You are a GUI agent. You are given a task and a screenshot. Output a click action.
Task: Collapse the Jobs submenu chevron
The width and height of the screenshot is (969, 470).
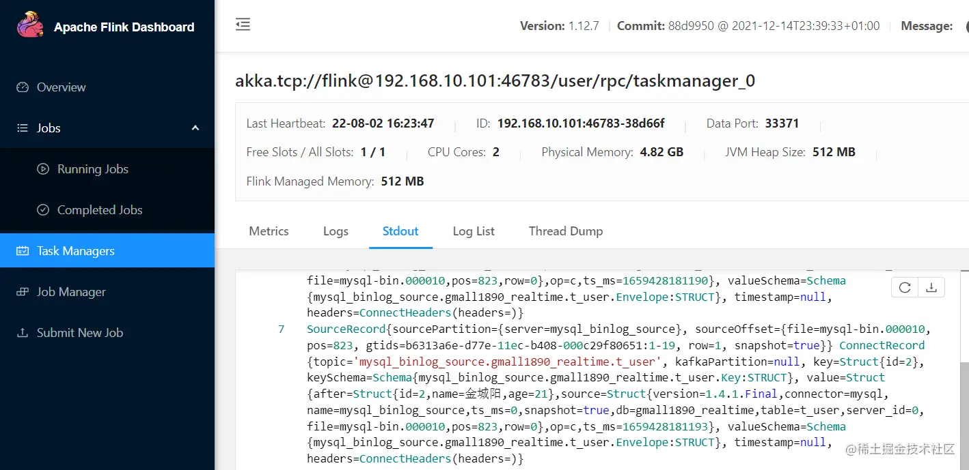point(195,128)
